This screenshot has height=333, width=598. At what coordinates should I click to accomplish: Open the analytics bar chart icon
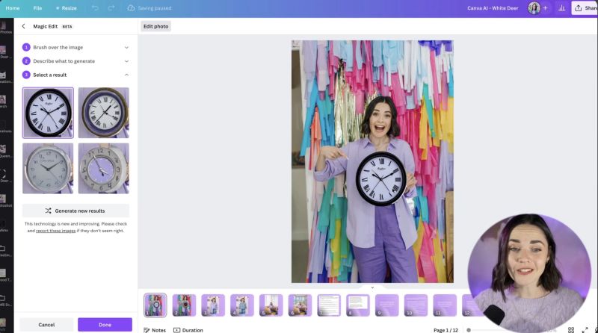pyautogui.click(x=562, y=8)
